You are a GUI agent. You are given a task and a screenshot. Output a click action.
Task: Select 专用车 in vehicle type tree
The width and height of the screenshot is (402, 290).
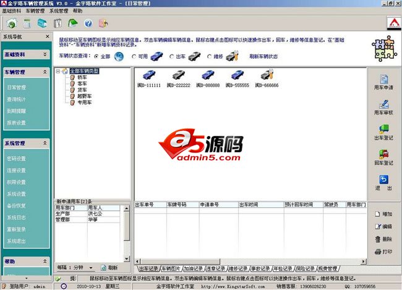[84, 102]
